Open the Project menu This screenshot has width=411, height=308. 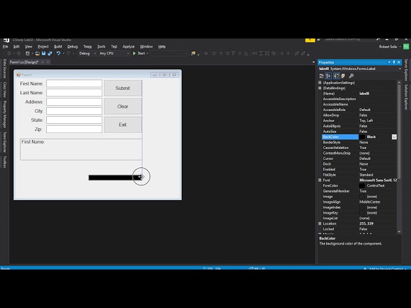pos(43,47)
